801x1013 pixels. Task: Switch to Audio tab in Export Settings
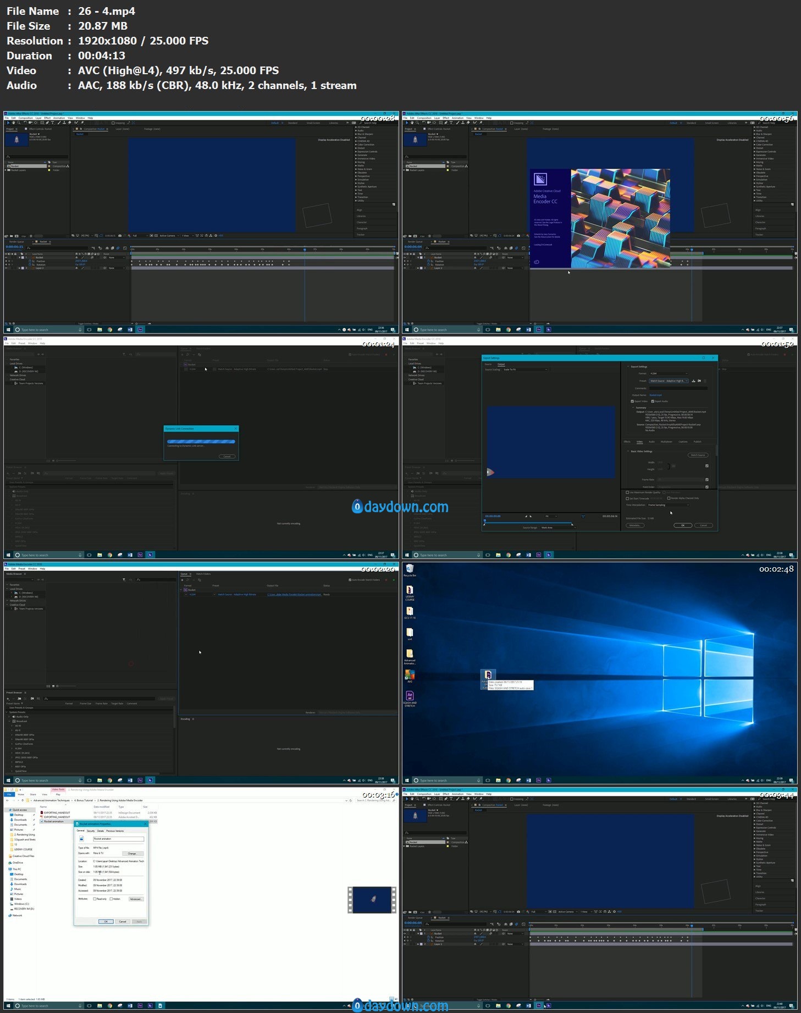pos(652,442)
